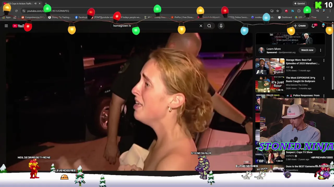The height and width of the screenshot is (187, 334).
Task: Open site information icon in address bar
Action: coord(24,11)
